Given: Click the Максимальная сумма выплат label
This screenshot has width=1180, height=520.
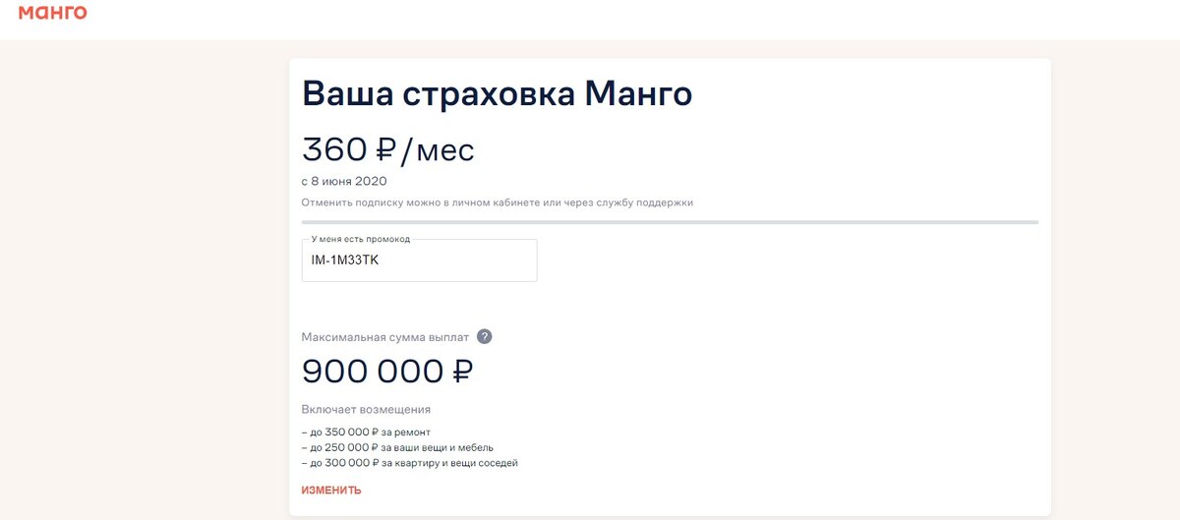Looking at the screenshot, I should (x=385, y=337).
